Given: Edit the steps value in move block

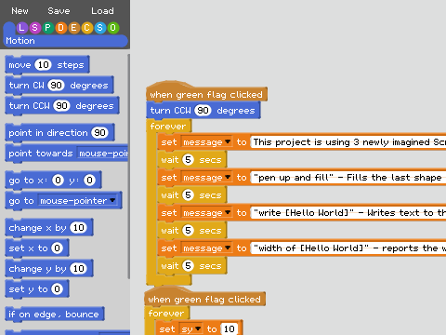Looking at the screenshot, I should pos(43,65).
